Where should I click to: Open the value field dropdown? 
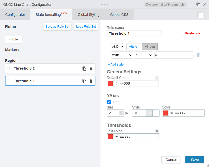(x=122, y=55)
